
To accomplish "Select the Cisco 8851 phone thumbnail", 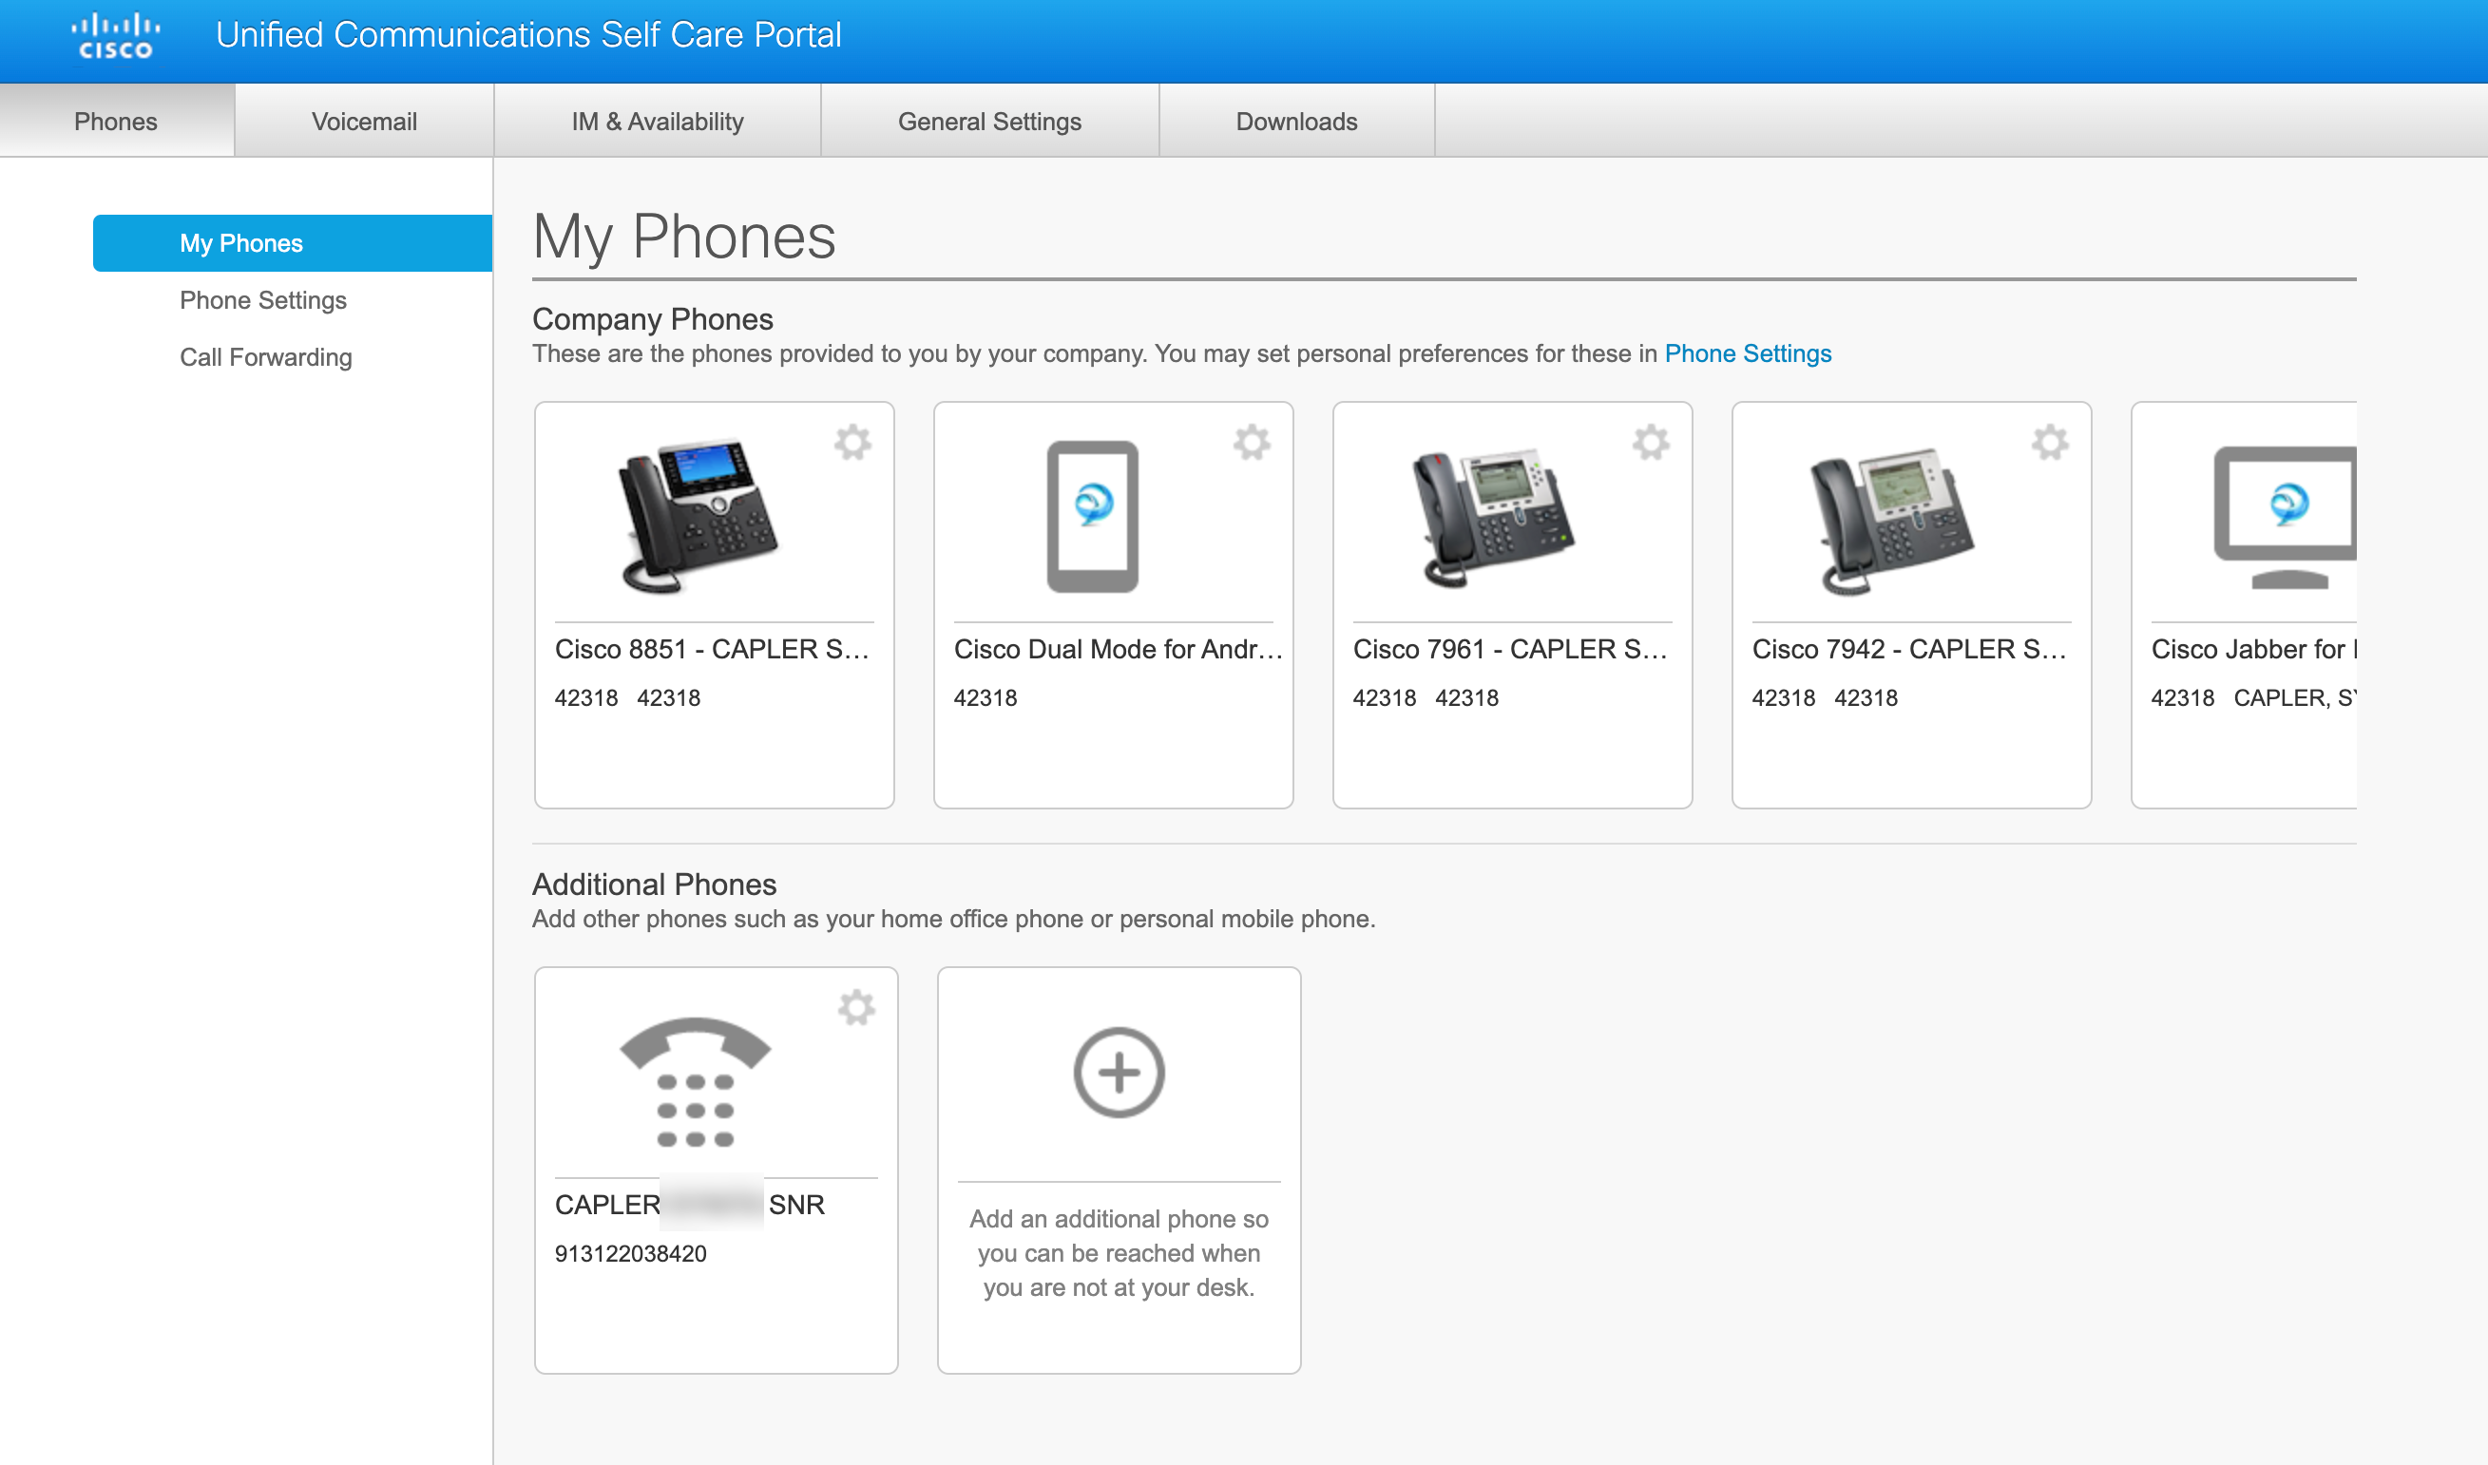I will tap(703, 519).
